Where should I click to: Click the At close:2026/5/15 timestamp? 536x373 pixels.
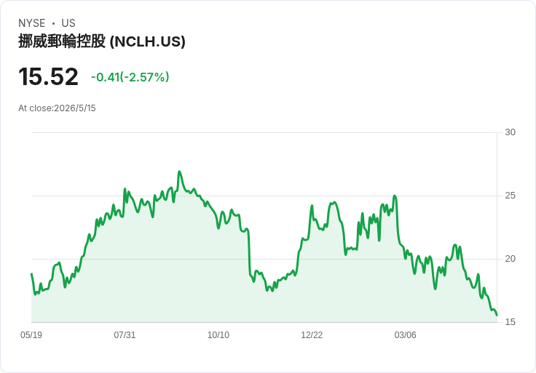click(x=57, y=108)
